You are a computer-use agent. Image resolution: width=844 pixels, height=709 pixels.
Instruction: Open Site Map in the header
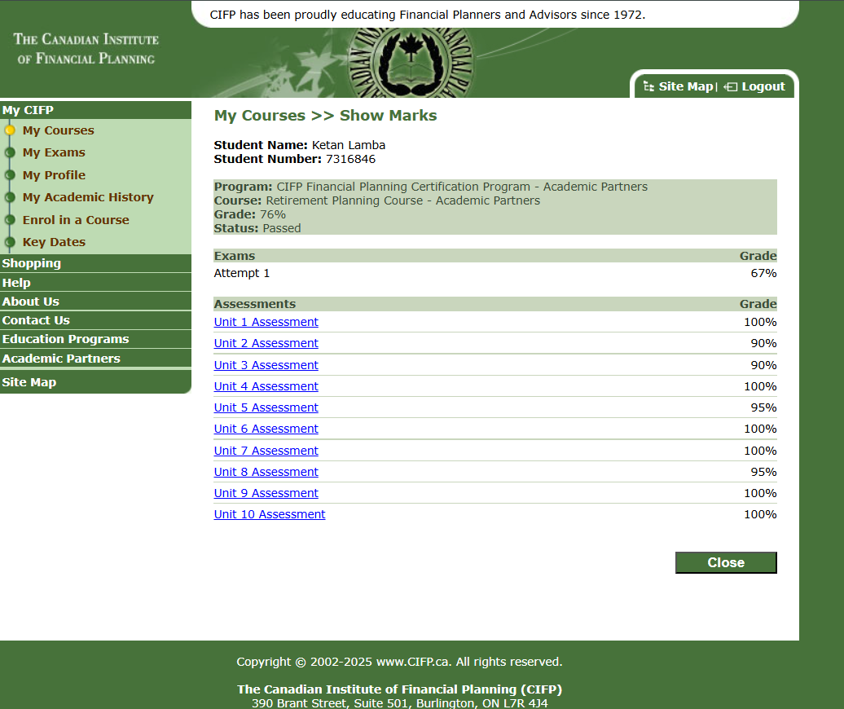[x=686, y=86]
